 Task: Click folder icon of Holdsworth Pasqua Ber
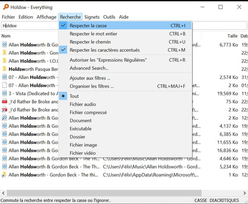pyautogui.click(x=4, y=69)
